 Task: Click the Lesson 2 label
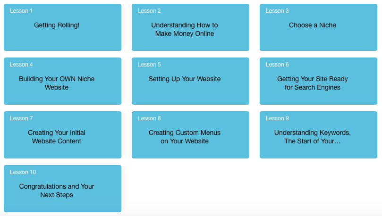(149, 11)
